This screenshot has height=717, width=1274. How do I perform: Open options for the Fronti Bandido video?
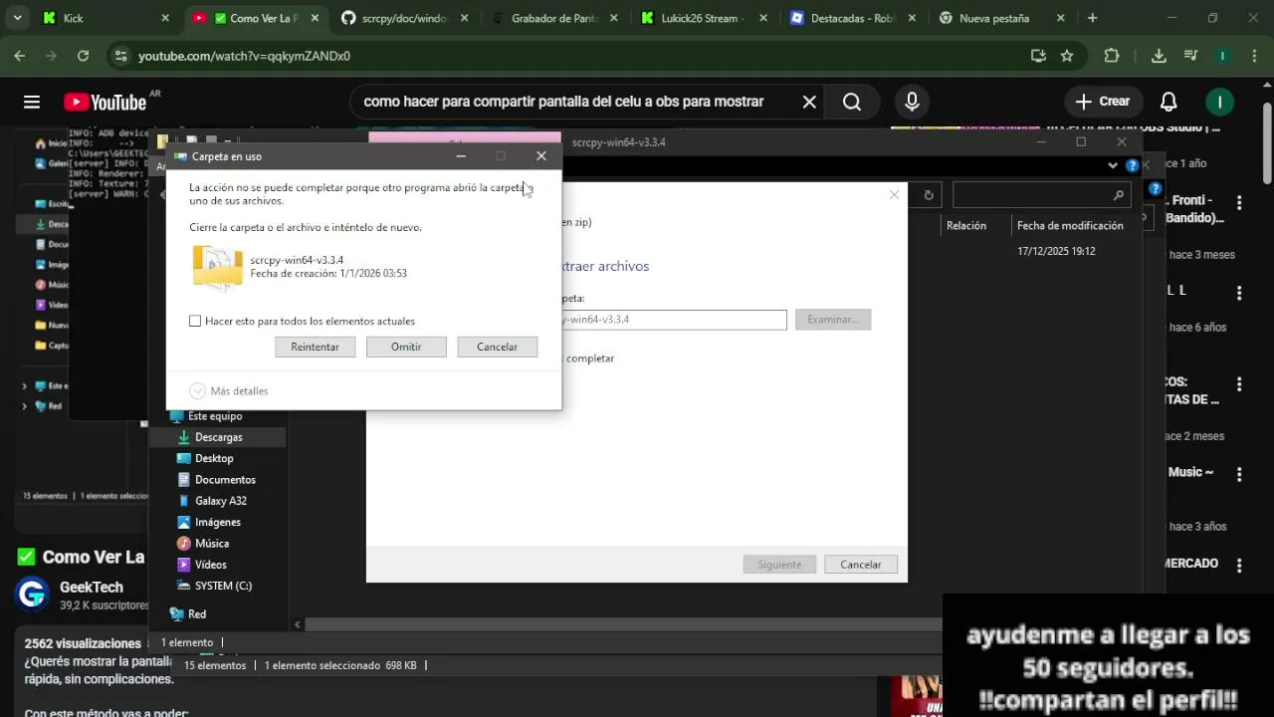1239,203
